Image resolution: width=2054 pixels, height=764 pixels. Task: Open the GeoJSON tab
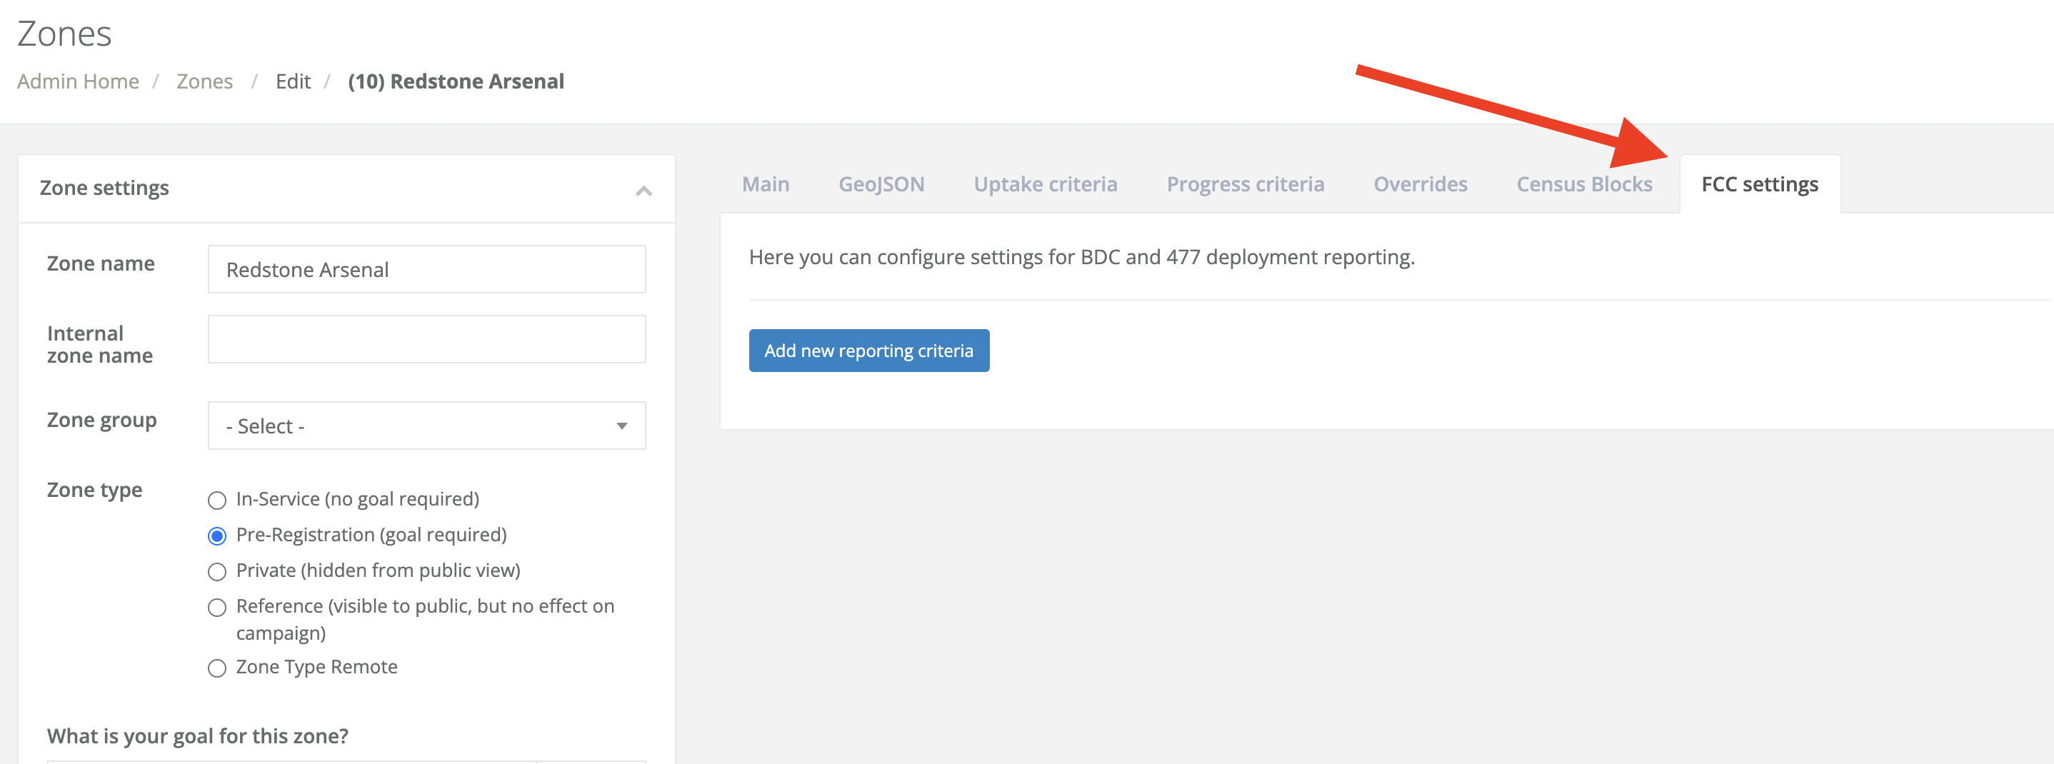[881, 184]
